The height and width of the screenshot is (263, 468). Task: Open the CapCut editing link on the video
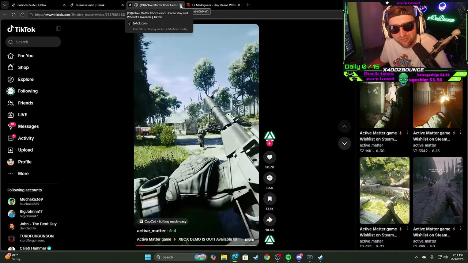pos(163,221)
